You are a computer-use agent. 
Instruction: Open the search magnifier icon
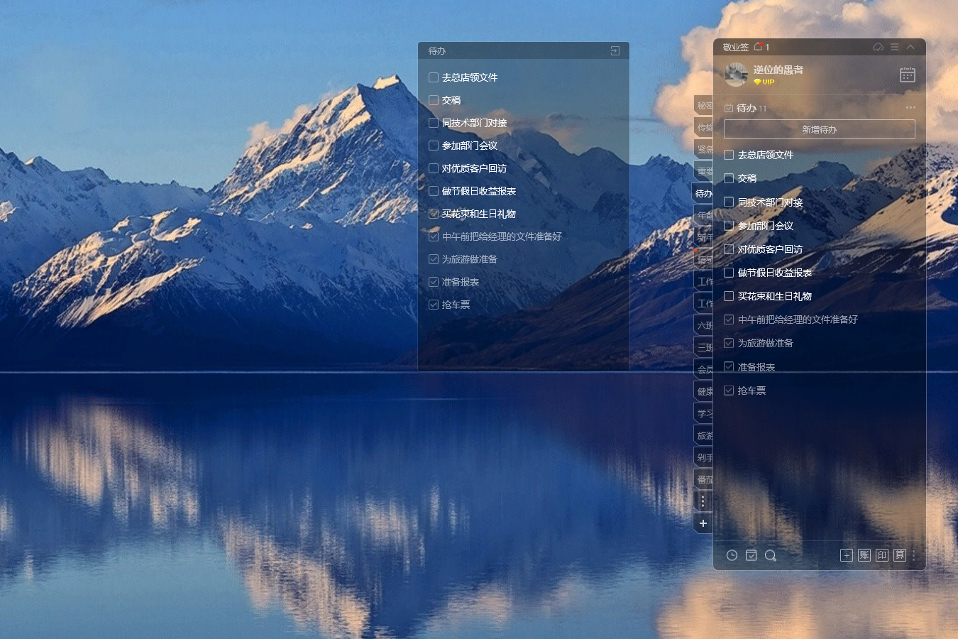click(770, 555)
